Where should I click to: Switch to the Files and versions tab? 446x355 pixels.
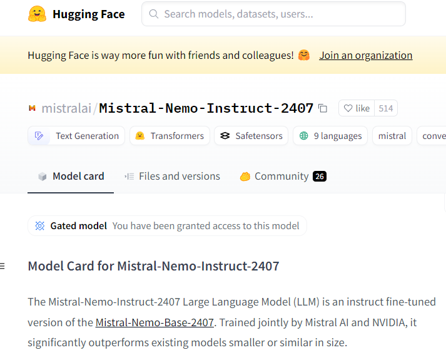pos(173,176)
